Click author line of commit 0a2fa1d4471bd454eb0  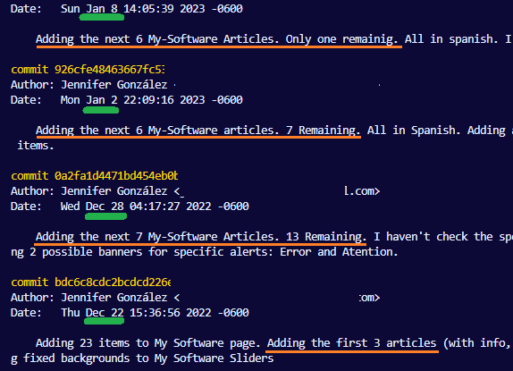click(x=196, y=191)
